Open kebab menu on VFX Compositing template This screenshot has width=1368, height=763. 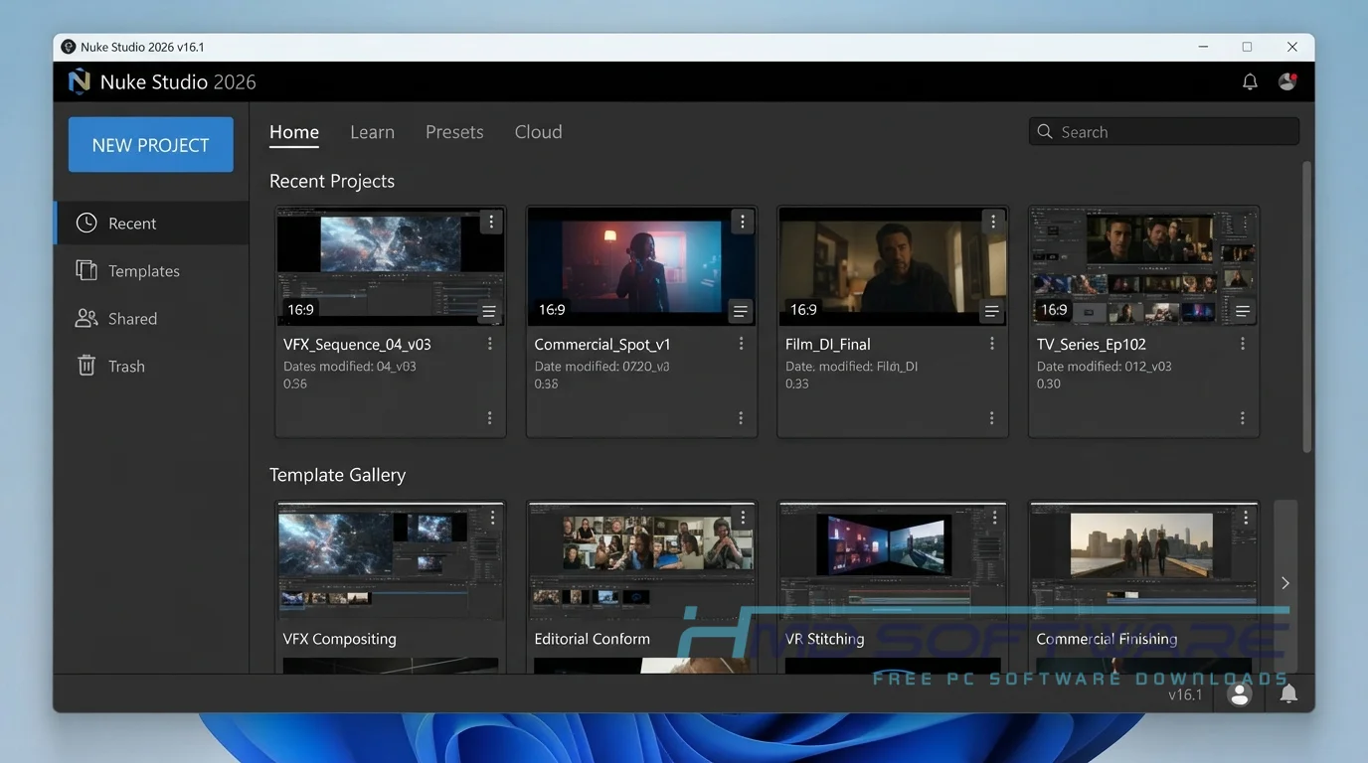[x=492, y=518]
